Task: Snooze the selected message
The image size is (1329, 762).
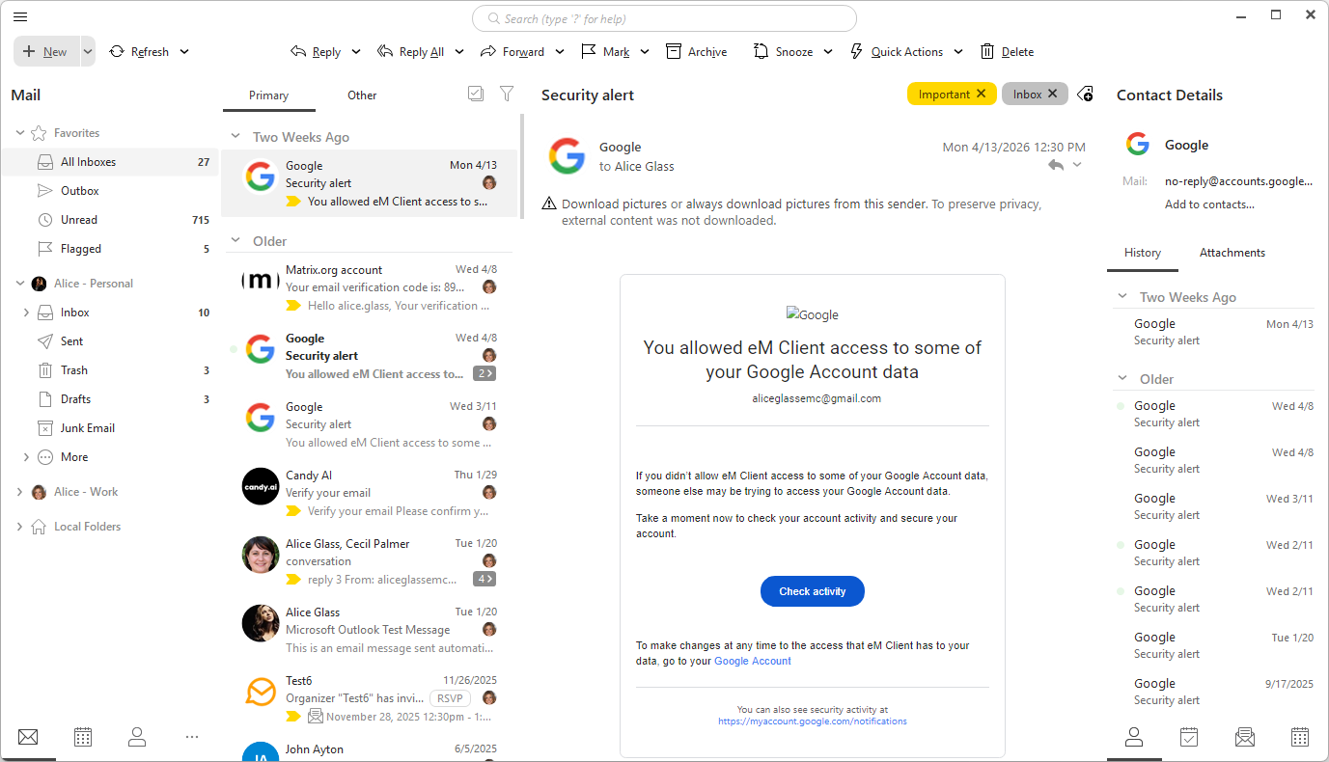Action: point(784,52)
